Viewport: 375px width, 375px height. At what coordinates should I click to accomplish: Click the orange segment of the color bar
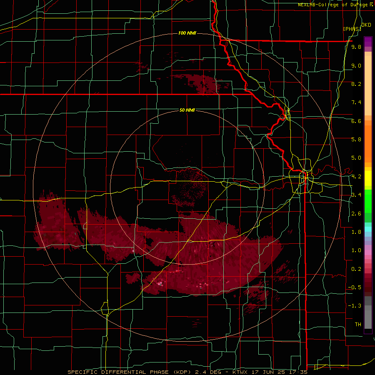pyautogui.click(x=368, y=144)
